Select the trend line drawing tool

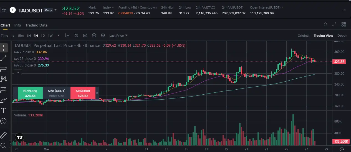point(4,58)
